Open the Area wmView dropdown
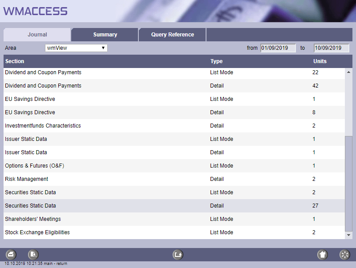 point(76,48)
